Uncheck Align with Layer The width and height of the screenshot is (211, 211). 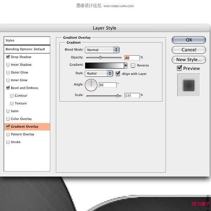(x=118, y=74)
